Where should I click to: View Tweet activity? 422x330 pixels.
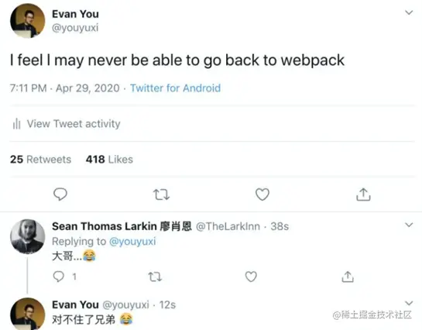[74, 124]
